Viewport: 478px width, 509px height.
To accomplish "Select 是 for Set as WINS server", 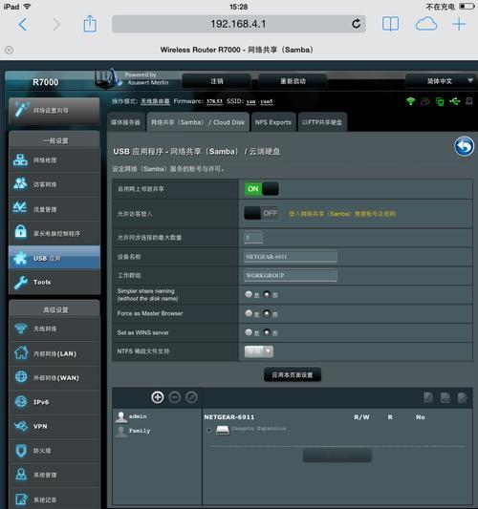I will click(249, 332).
